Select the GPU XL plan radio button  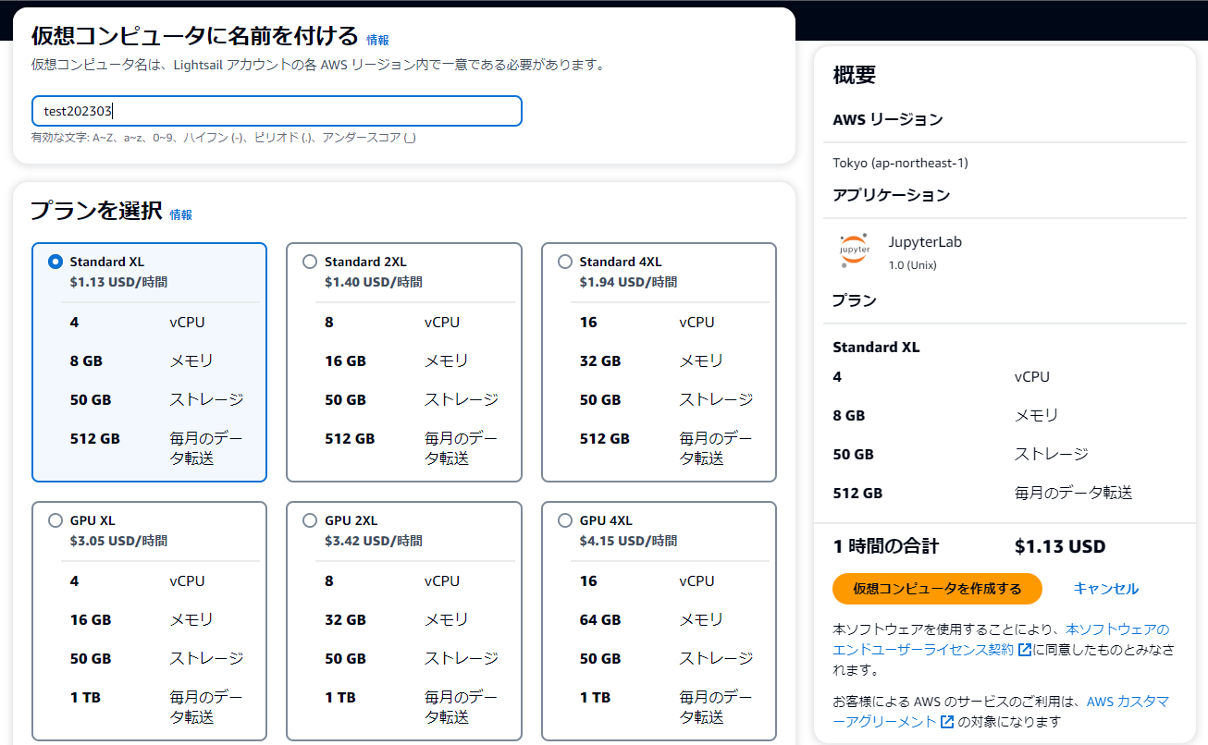[55, 520]
